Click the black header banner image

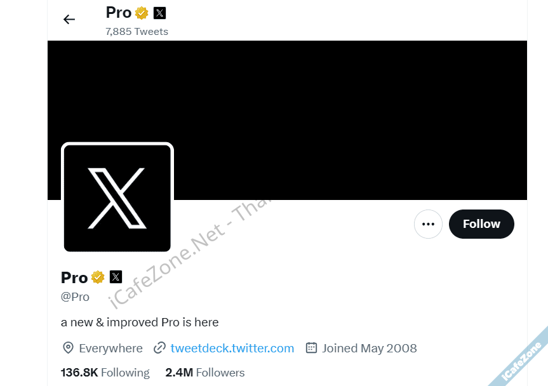click(x=287, y=120)
